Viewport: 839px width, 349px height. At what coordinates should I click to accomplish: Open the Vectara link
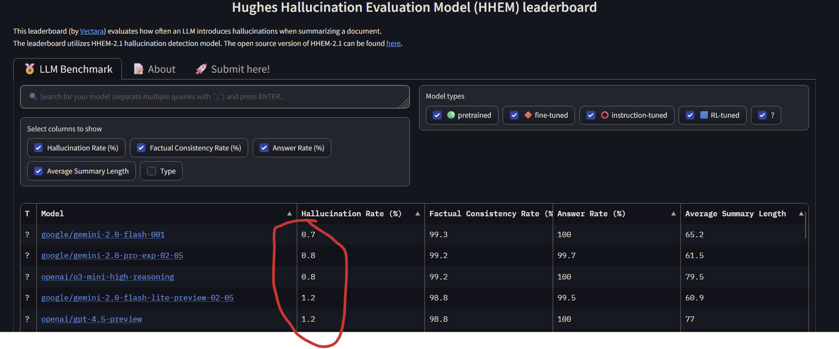92,31
